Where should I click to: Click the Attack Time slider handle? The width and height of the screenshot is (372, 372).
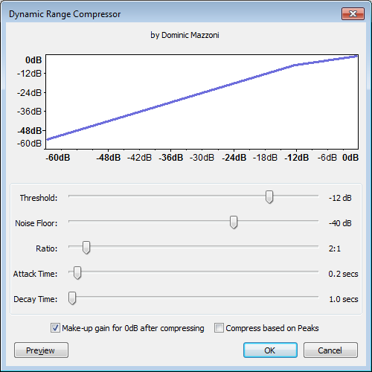point(77,273)
